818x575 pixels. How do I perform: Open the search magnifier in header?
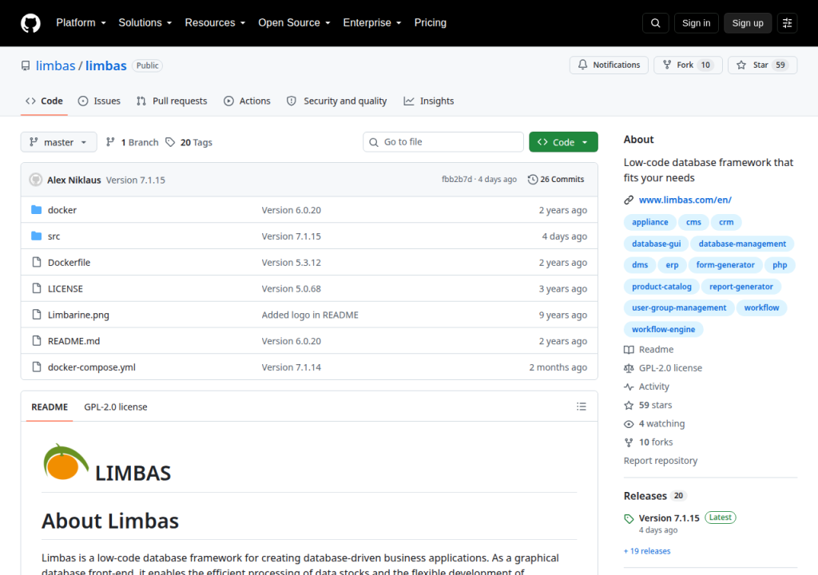655,23
